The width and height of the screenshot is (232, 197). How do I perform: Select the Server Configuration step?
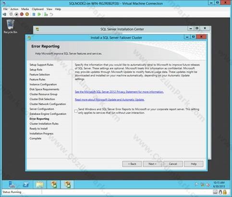(42, 109)
